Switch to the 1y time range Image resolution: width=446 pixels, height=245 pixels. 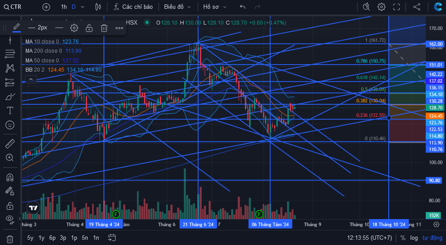(x=41, y=238)
